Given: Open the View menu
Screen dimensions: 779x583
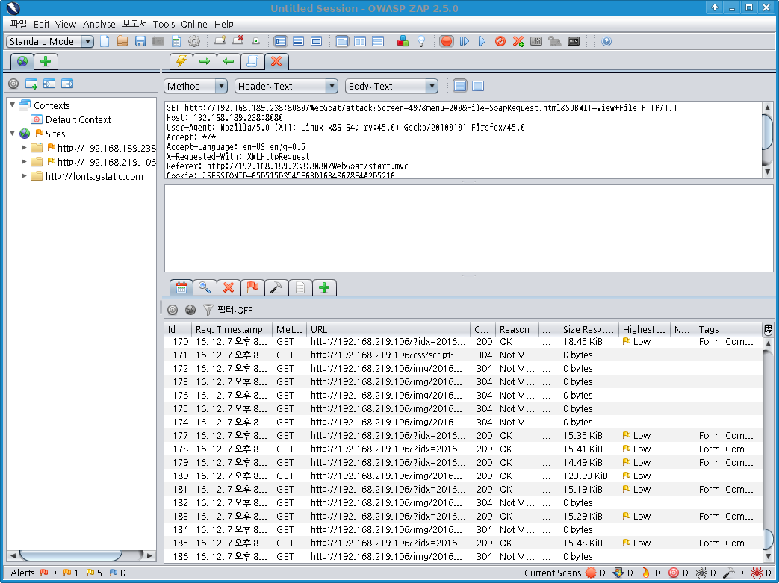Looking at the screenshot, I should (66, 24).
